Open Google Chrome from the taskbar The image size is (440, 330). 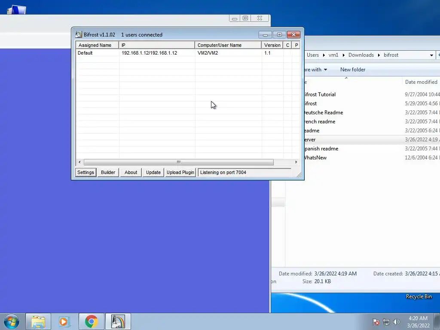pos(91,321)
